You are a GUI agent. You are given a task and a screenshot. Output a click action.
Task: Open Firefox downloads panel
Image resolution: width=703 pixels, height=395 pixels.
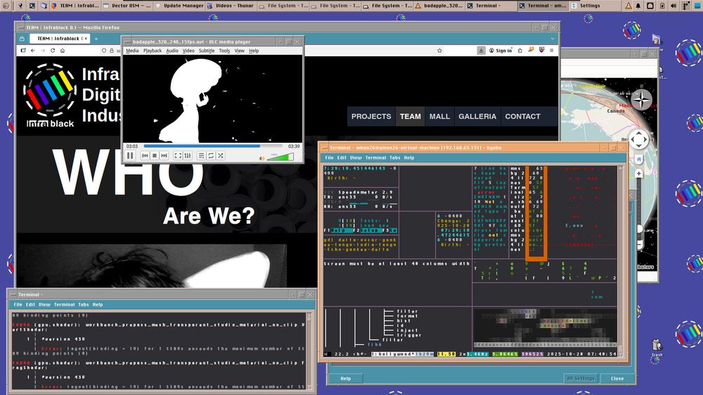[x=481, y=51]
